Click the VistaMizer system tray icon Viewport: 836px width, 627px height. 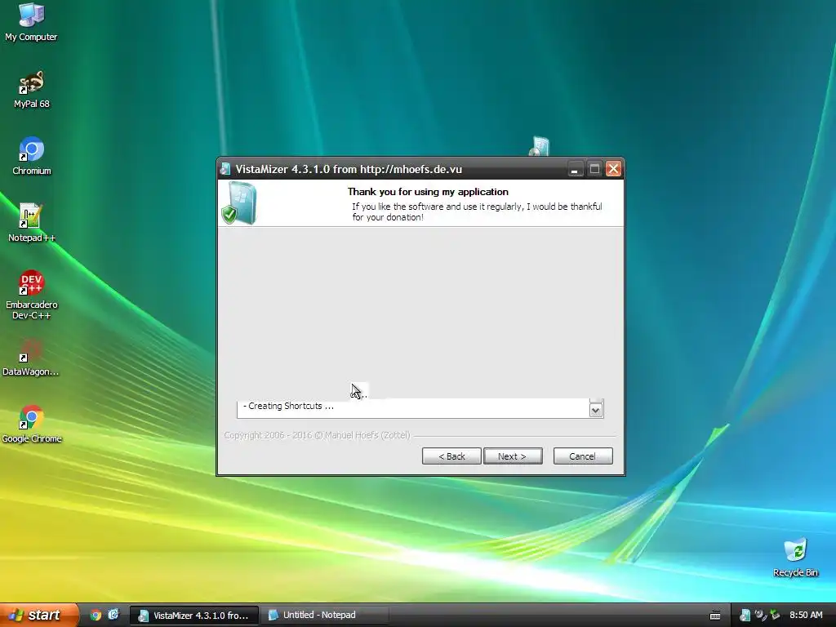pyautogui.click(x=745, y=616)
